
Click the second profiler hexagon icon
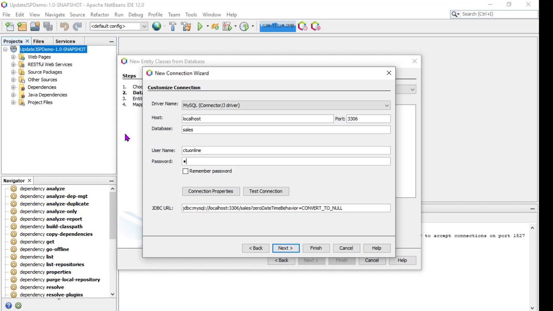coord(316,26)
